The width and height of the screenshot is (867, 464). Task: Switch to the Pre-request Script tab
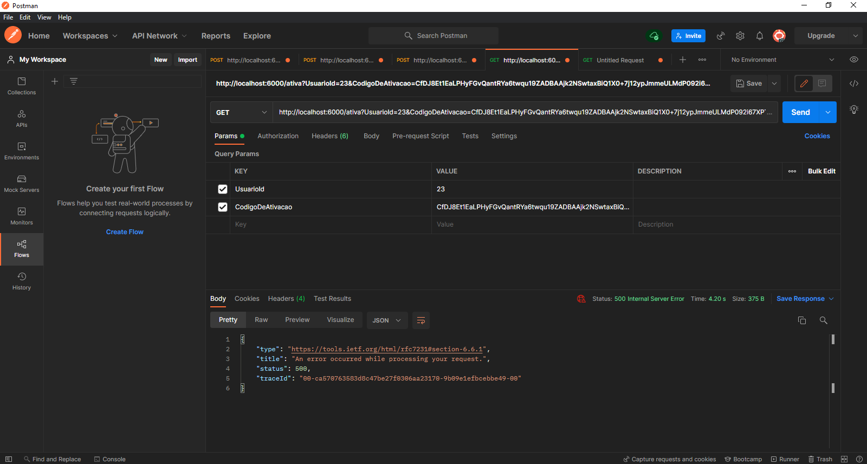(x=420, y=136)
